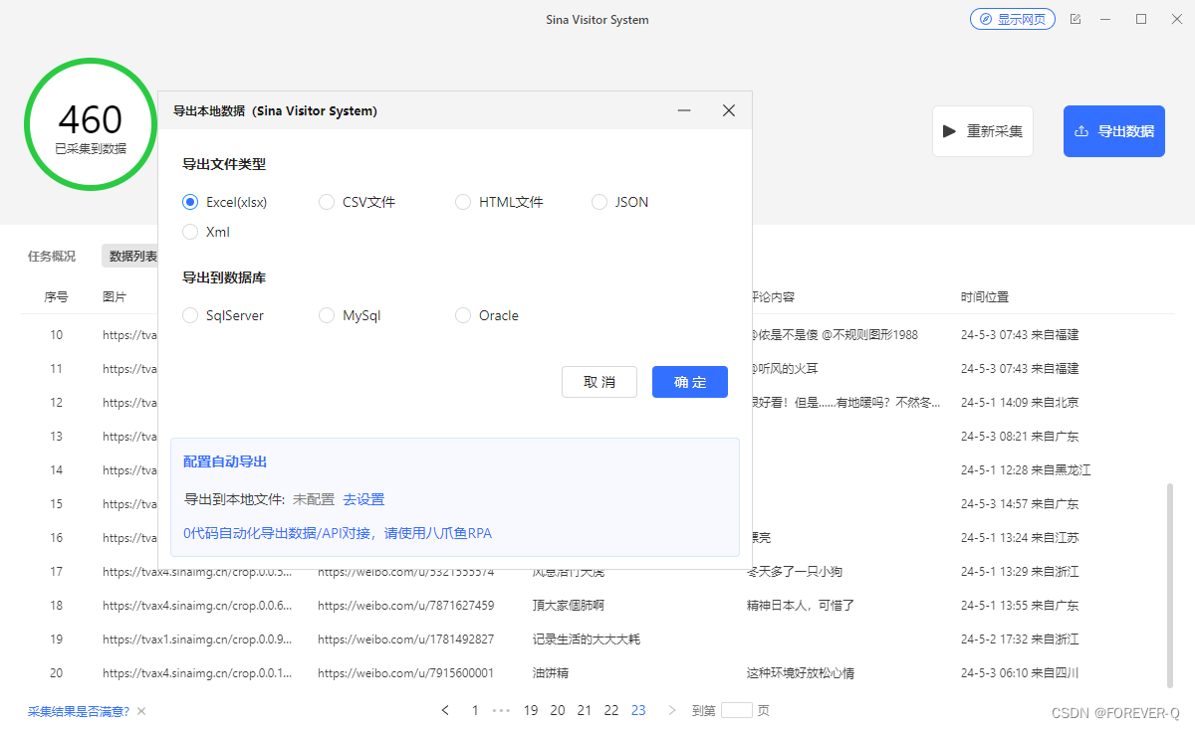Click the link https://weibo.com/u/7915600001

point(405,672)
